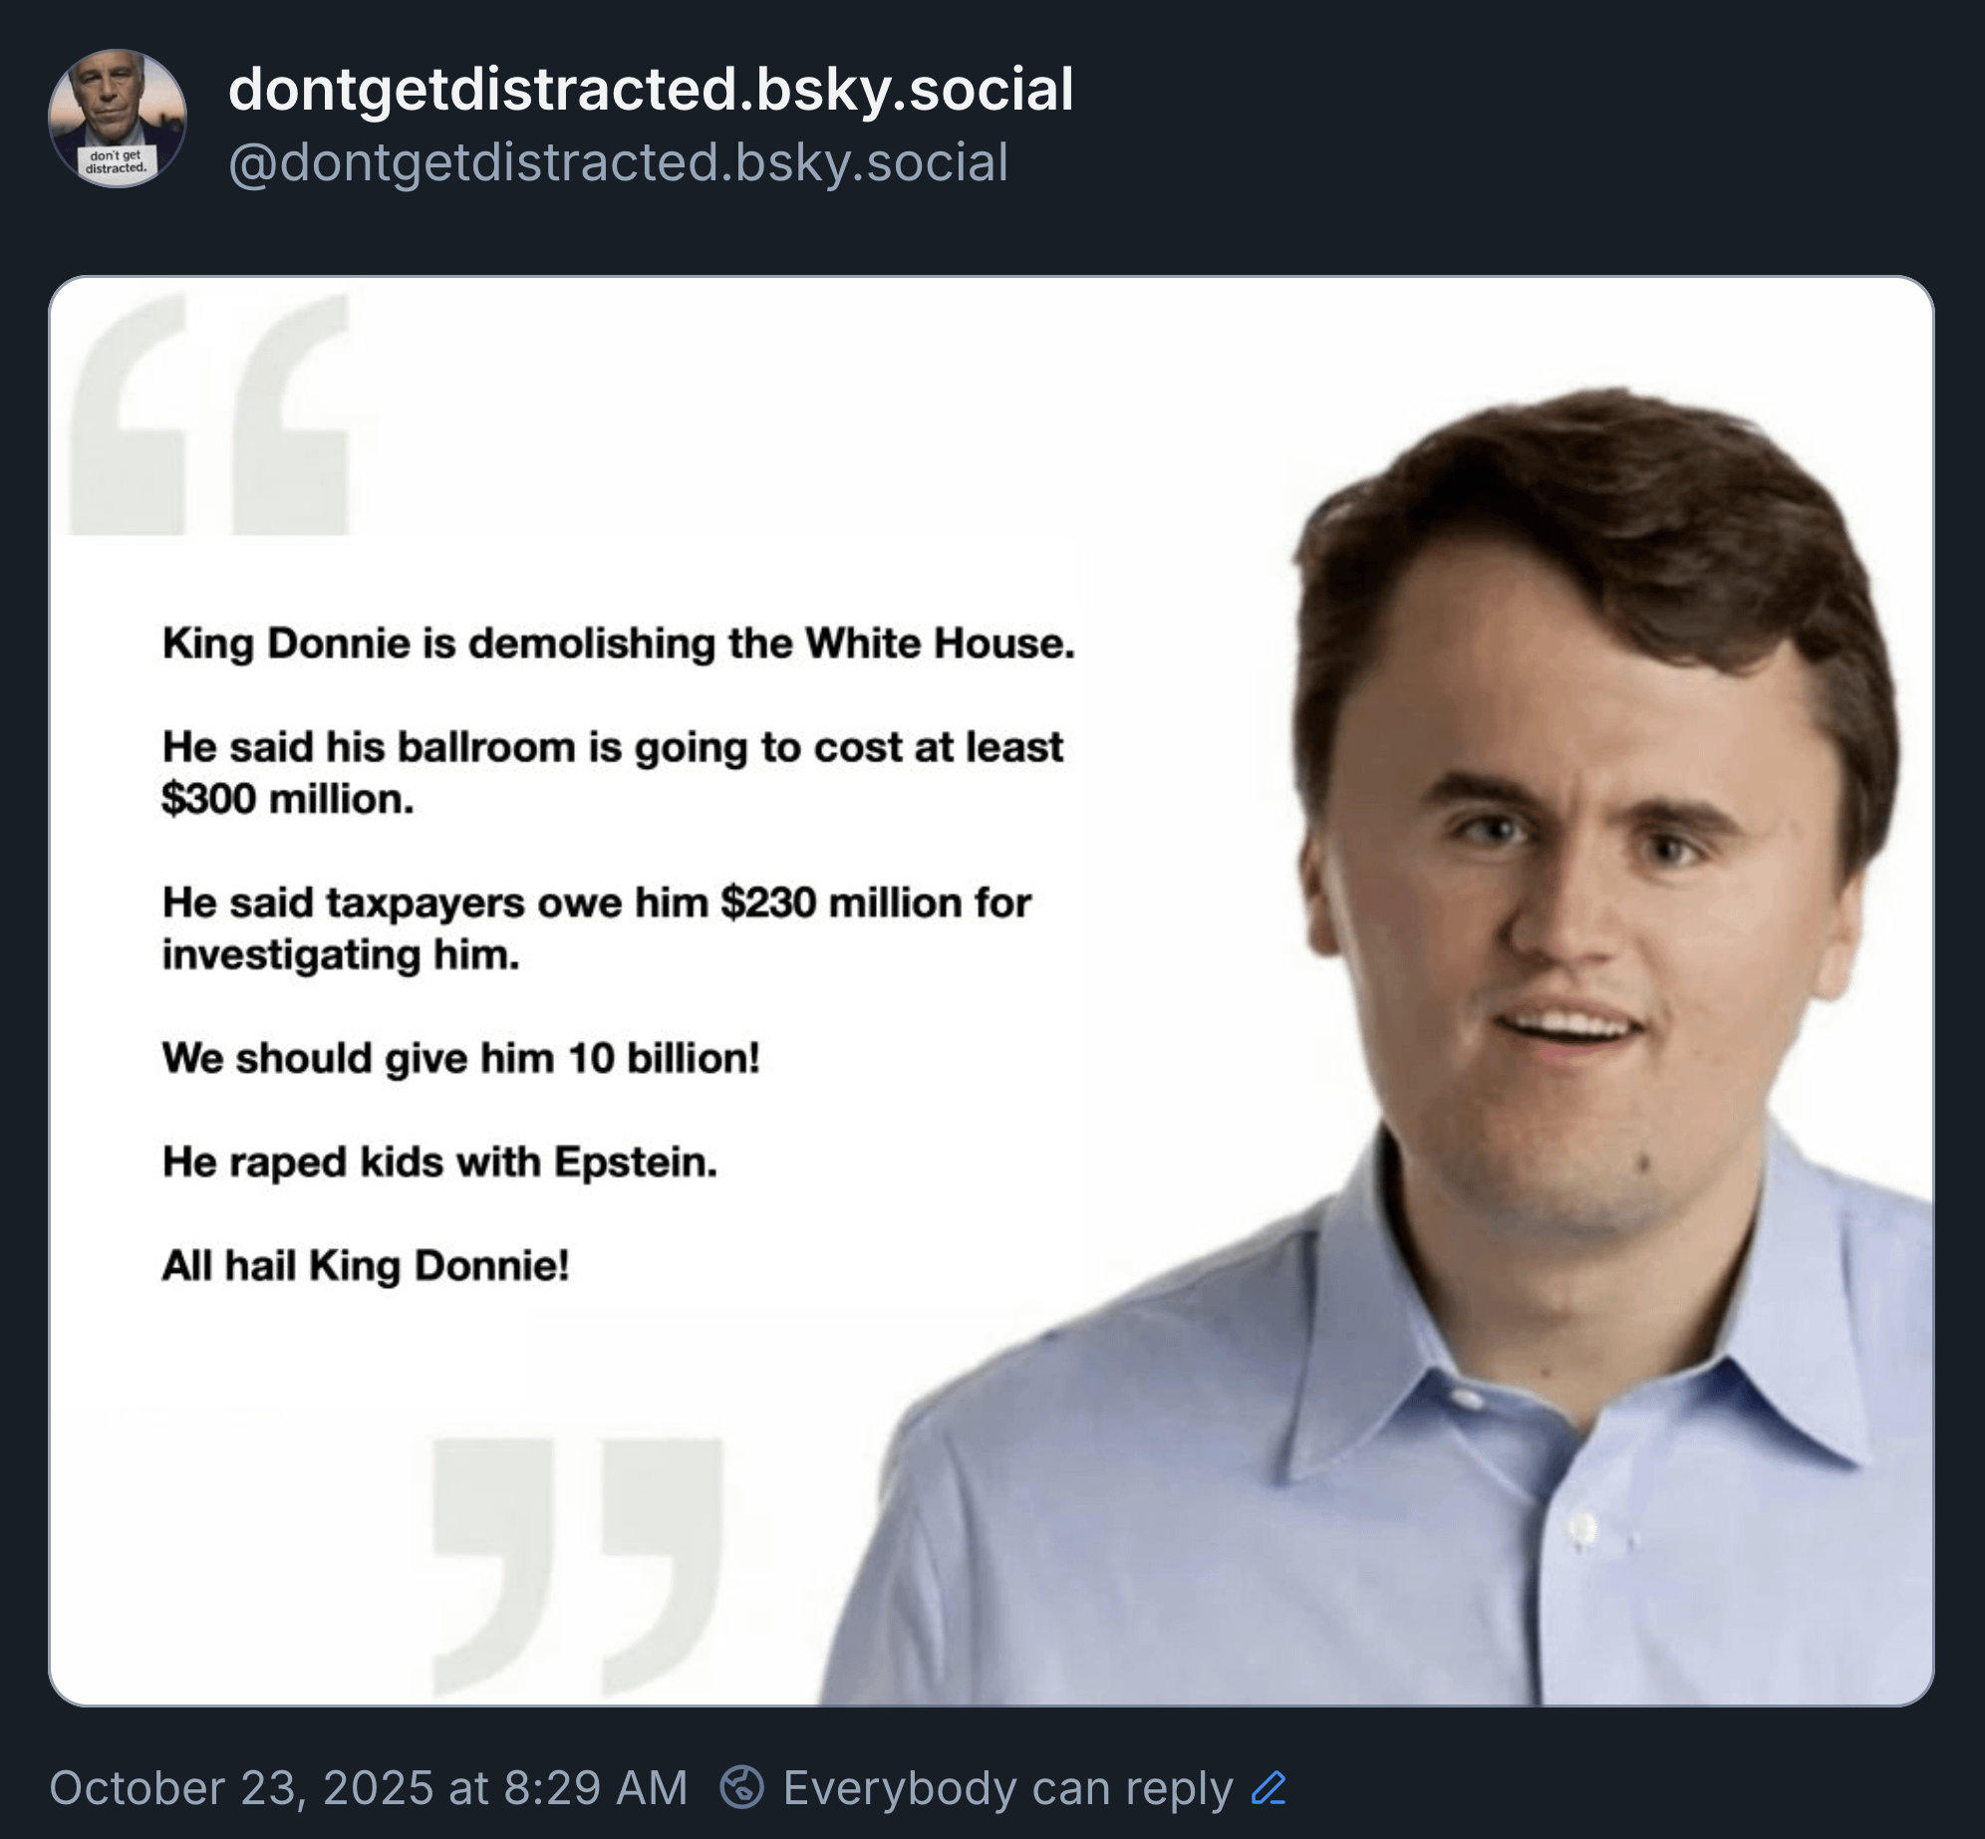Click the "demolishing the White House" line
Screen dimensions: 1985x1839
coord(618,644)
